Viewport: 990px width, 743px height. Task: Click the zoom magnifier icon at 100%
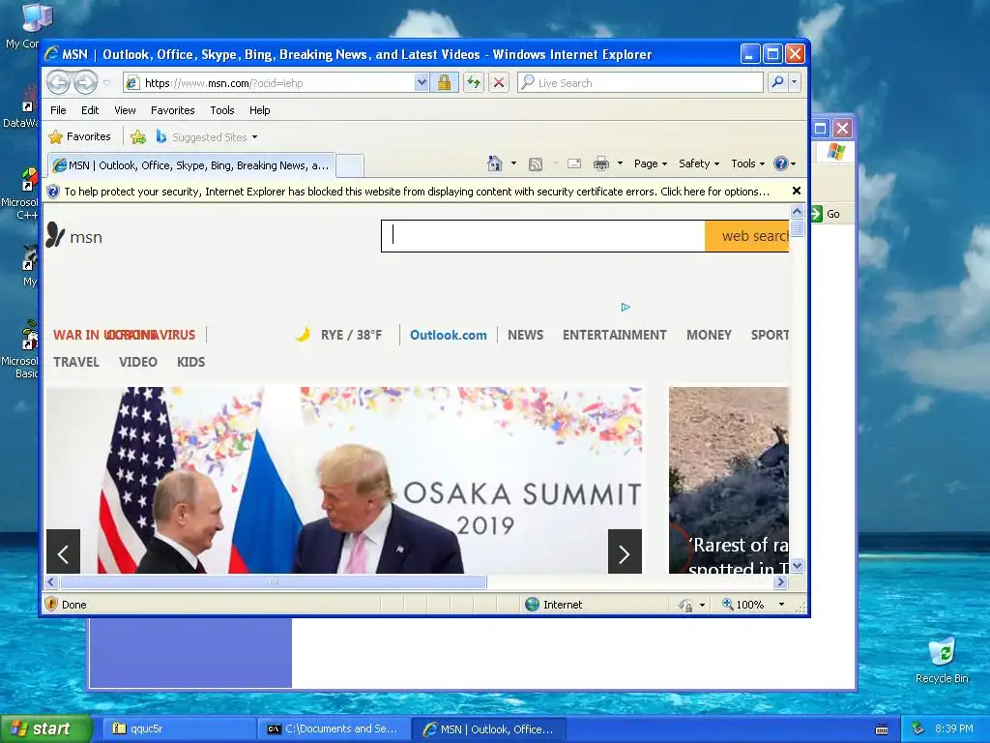(727, 604)
